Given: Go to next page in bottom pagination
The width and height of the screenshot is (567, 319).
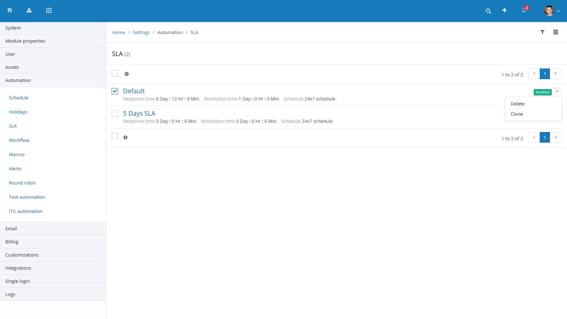Looking at the screenshot, I should click(556, 137).
